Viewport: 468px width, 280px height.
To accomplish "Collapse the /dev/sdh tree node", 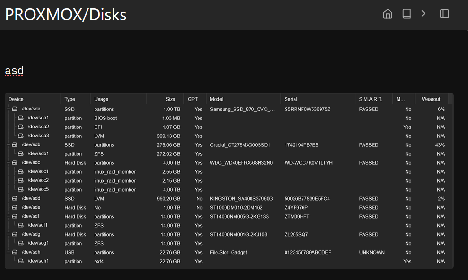I will 8,253.
